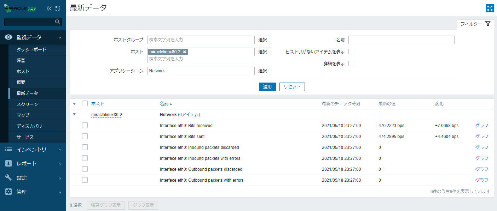This screenshot has height=211, width=497.
Task: Select the Bits received item checkbox
Action: tap(85, 126)
